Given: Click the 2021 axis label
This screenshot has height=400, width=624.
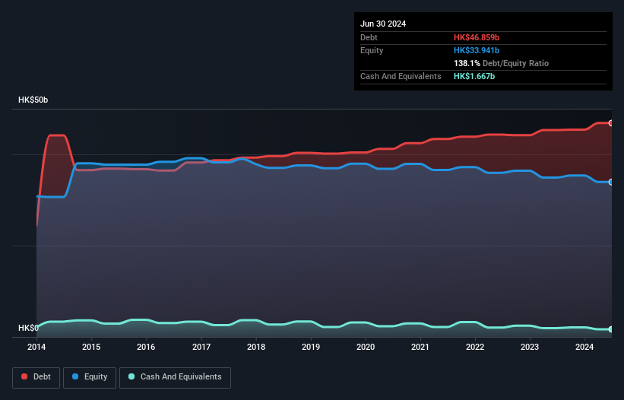Looking at the screenshot, I should coord(420,347).
